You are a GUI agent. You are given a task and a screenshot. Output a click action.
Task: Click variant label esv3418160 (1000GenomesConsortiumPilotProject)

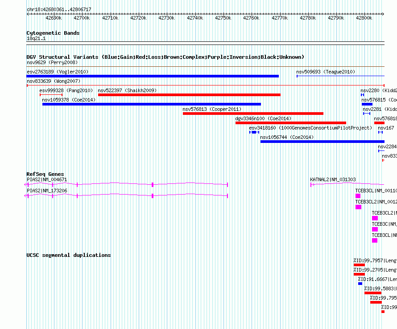tap(310, 128)
